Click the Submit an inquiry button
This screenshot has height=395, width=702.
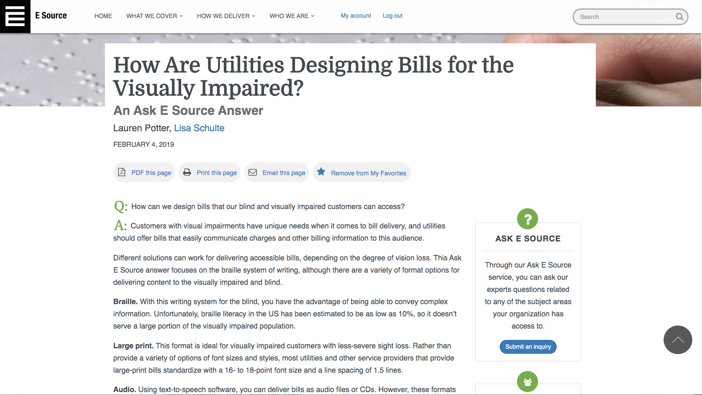click(528, 347)
